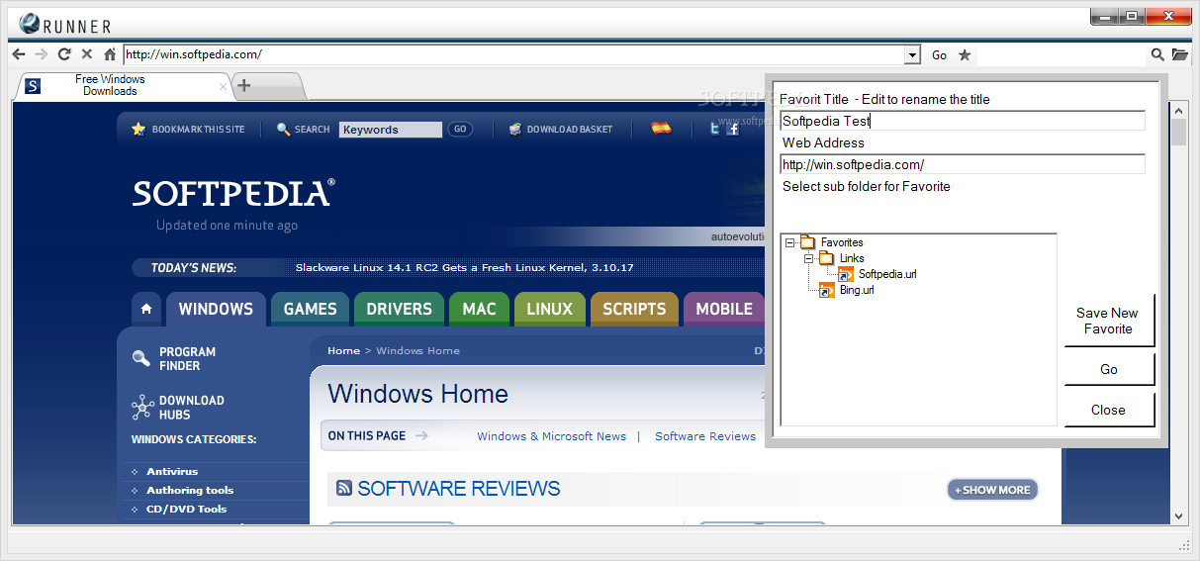Click the Bookmark This Site star icon

pos(138,129)
